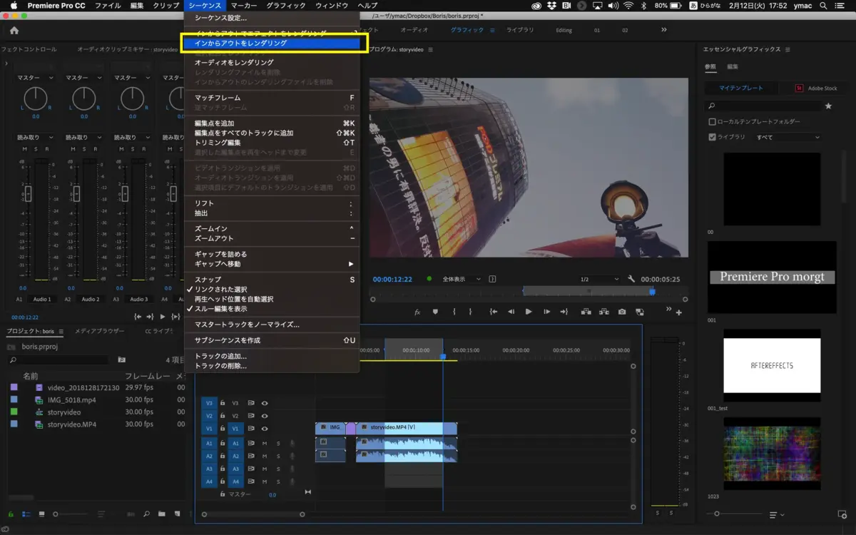The image size is (856, 535).
Task: Click the AFTEREFFECTS template thumbnail
Action: [772, 365]
